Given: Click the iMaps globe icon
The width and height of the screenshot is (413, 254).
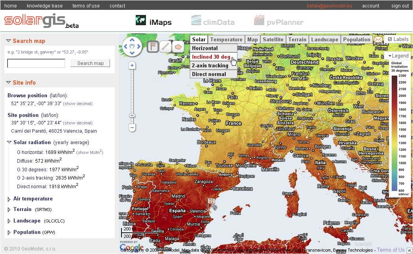Looking at the screenshot, I should click(141, 20).
